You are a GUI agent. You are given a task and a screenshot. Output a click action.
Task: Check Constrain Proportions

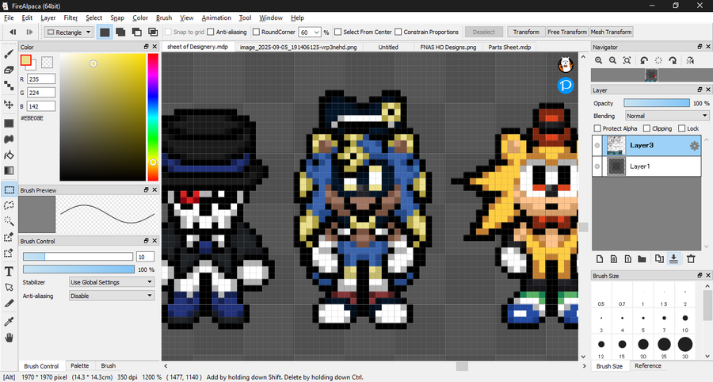[398, 32]
